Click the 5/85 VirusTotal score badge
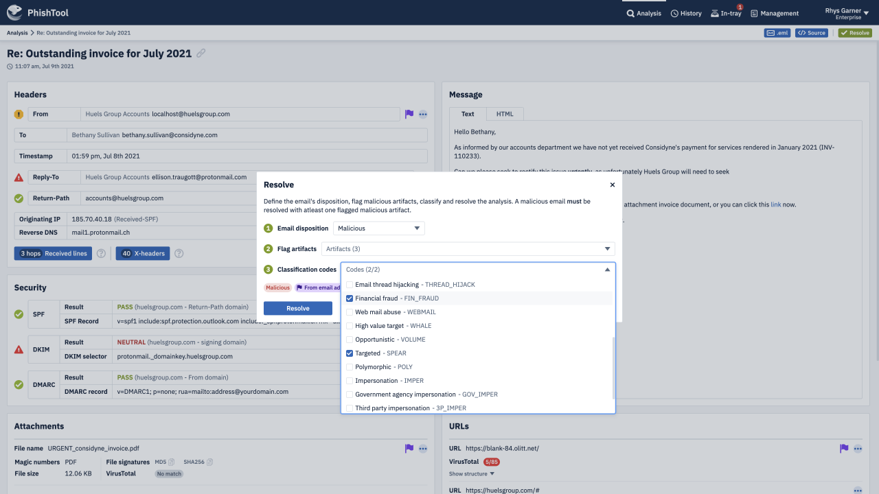879x494 pixels. [491, 462]
